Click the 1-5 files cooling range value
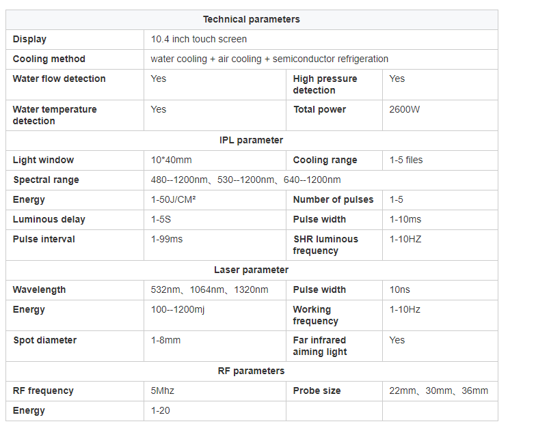This screenshot has height=426, width=536. [x=406, y=160]
